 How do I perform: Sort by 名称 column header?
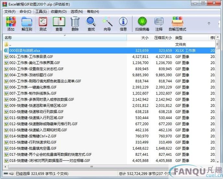pos(65,38)
